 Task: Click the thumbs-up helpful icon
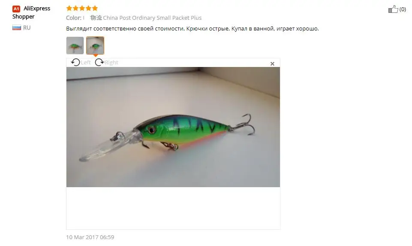click(393, 9)
